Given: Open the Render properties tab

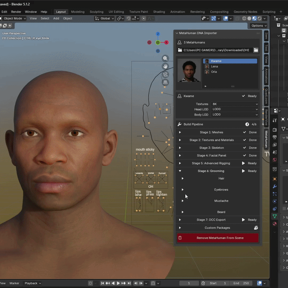Looking at the screenshot, I should tap(275, 130).
